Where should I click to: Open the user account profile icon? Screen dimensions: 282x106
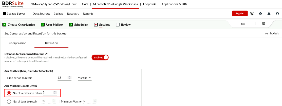277,14
